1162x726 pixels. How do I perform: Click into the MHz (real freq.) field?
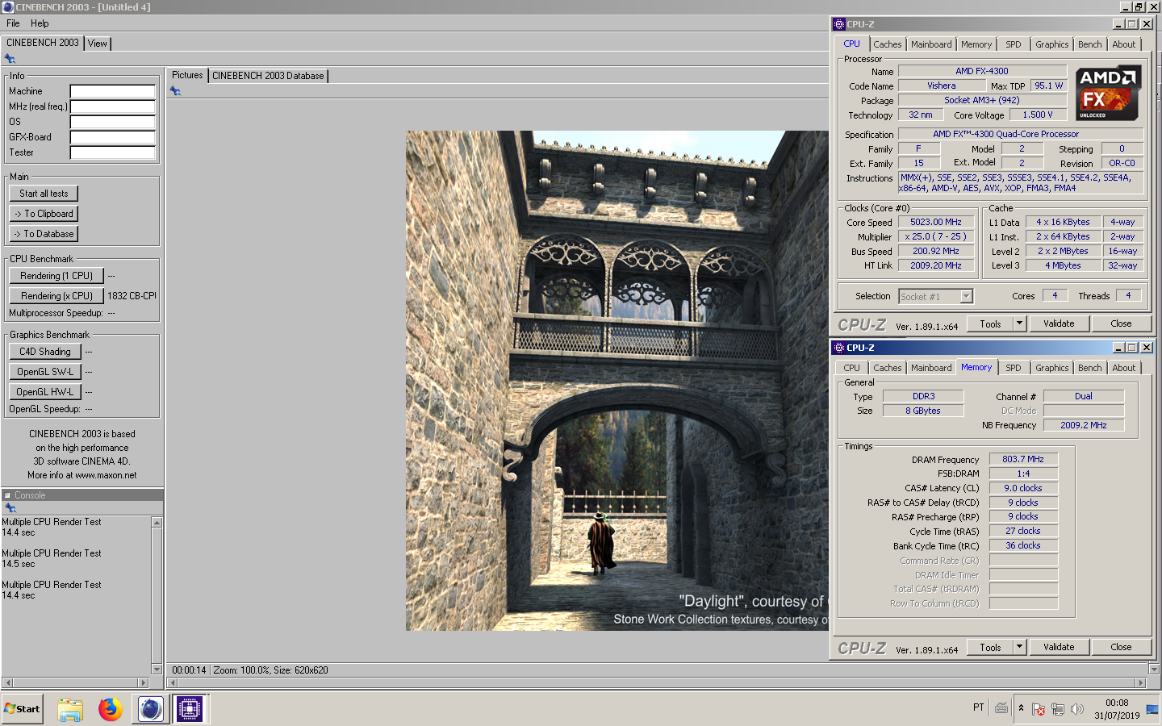tap(113, 106)
